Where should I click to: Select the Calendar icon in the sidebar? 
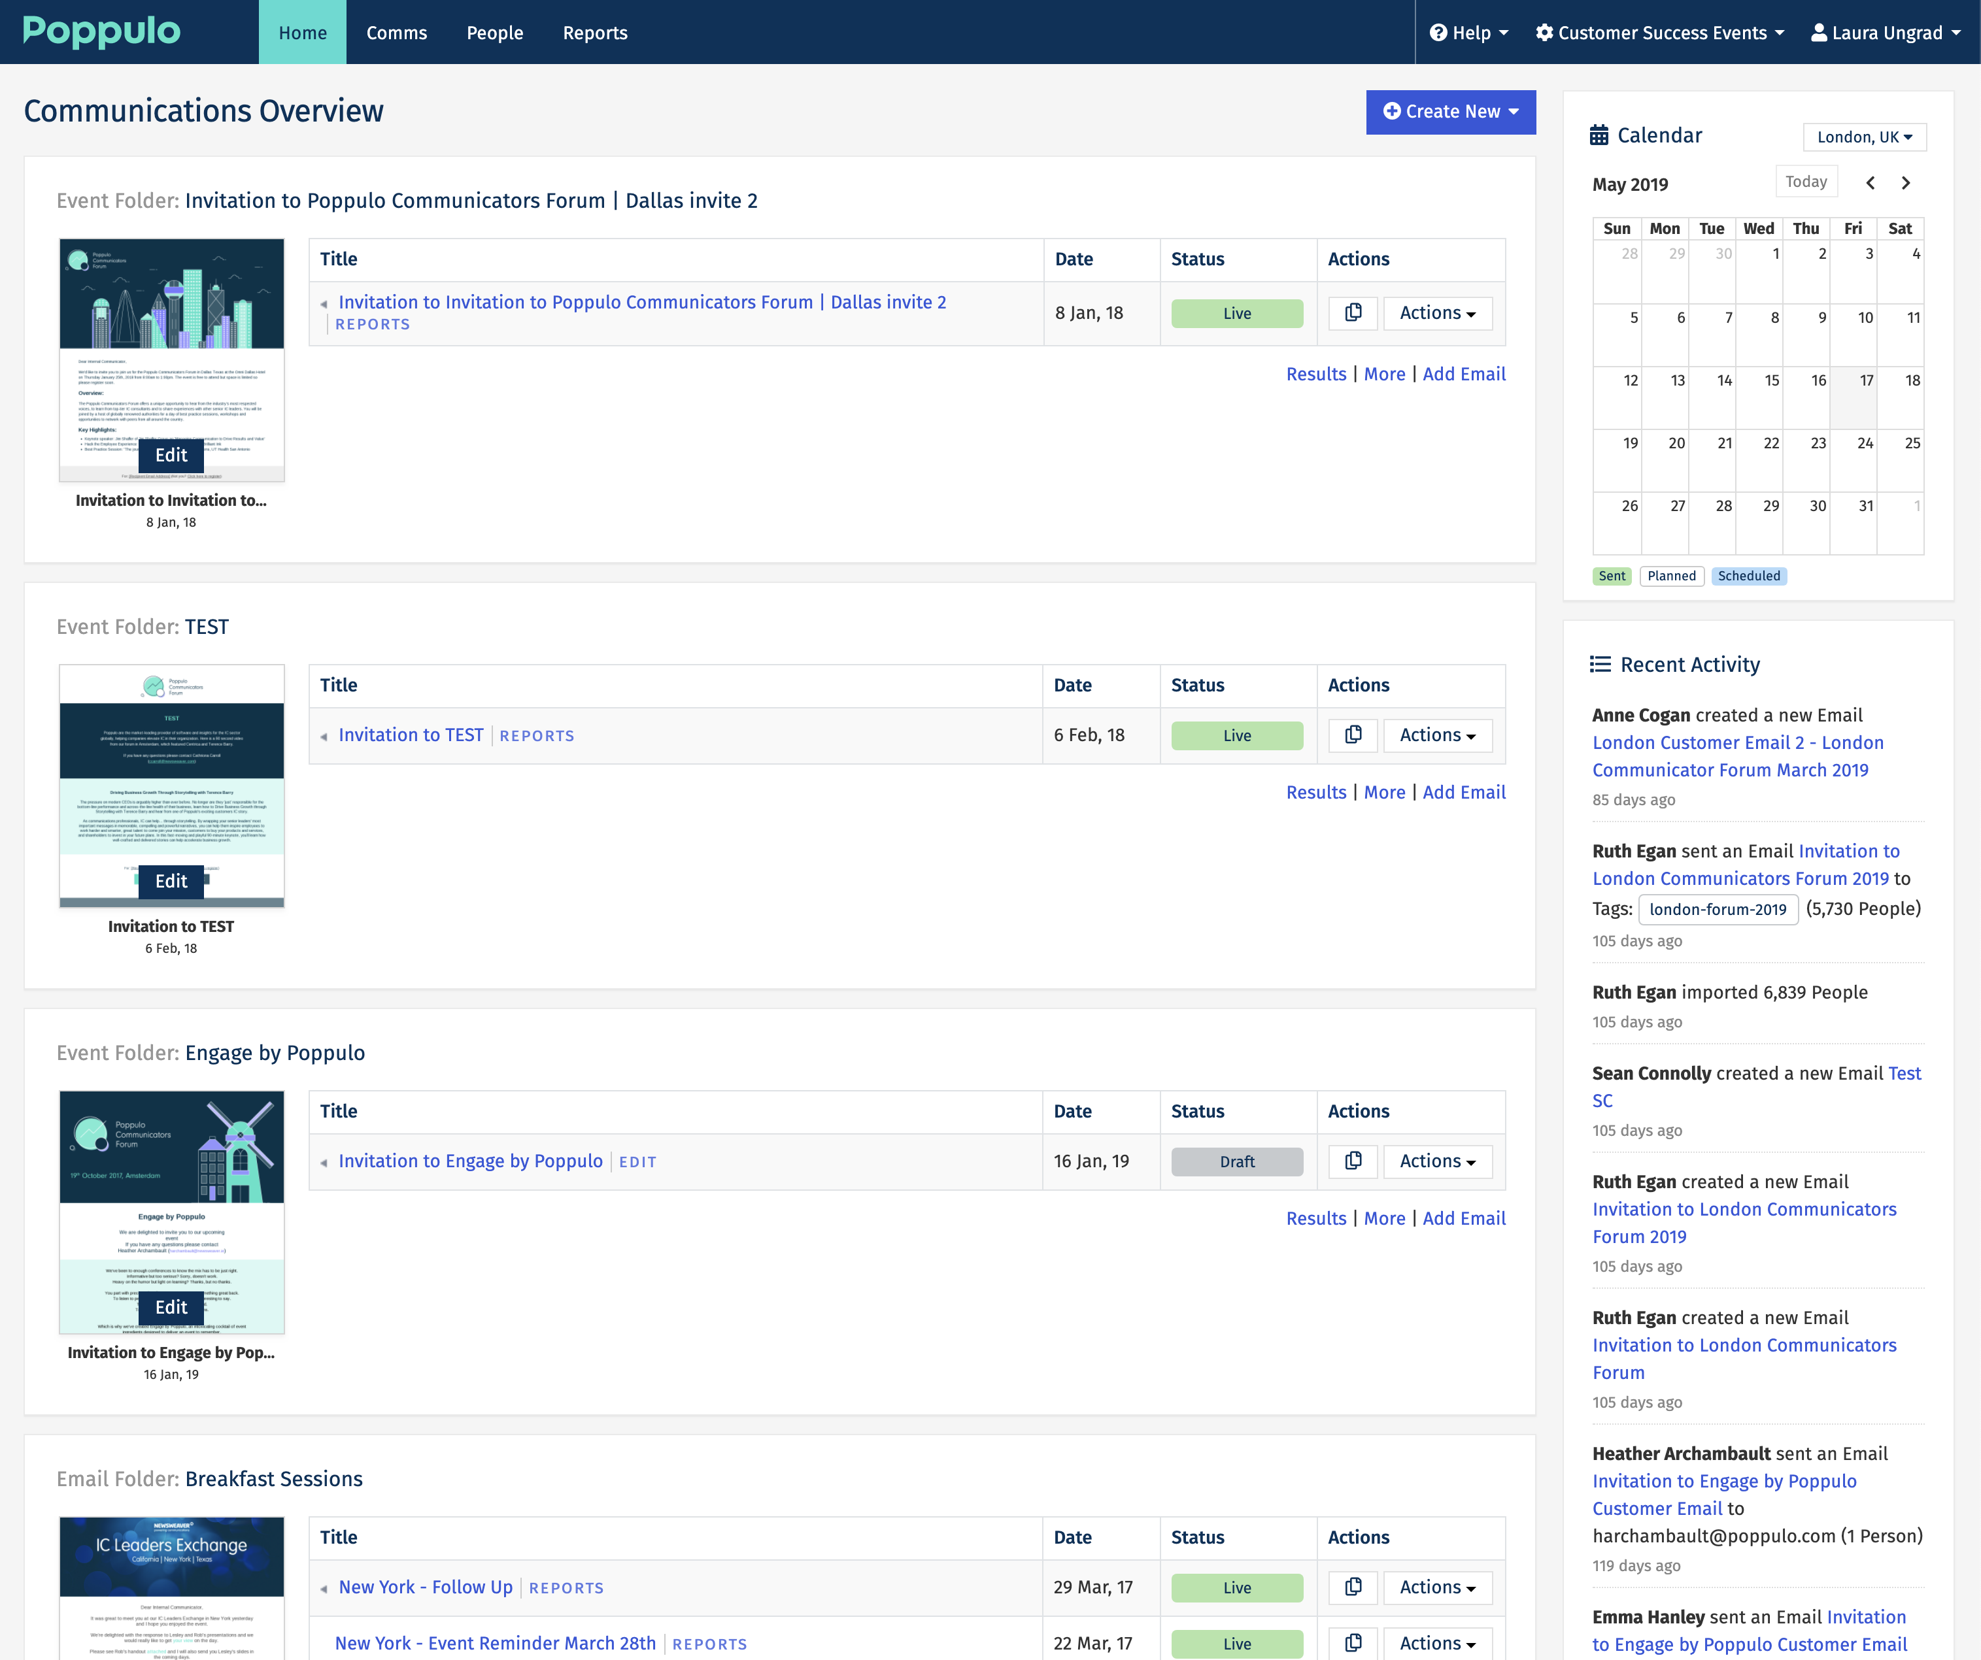(x=1599, y=135)
